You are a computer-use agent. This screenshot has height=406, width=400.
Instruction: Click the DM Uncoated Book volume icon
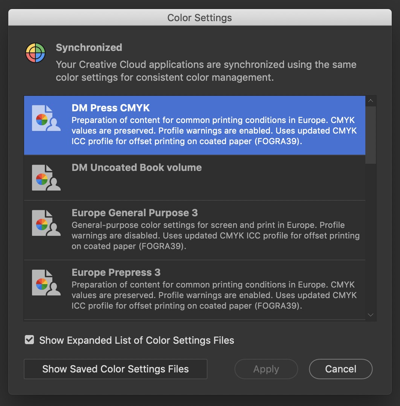coord(46,178)
